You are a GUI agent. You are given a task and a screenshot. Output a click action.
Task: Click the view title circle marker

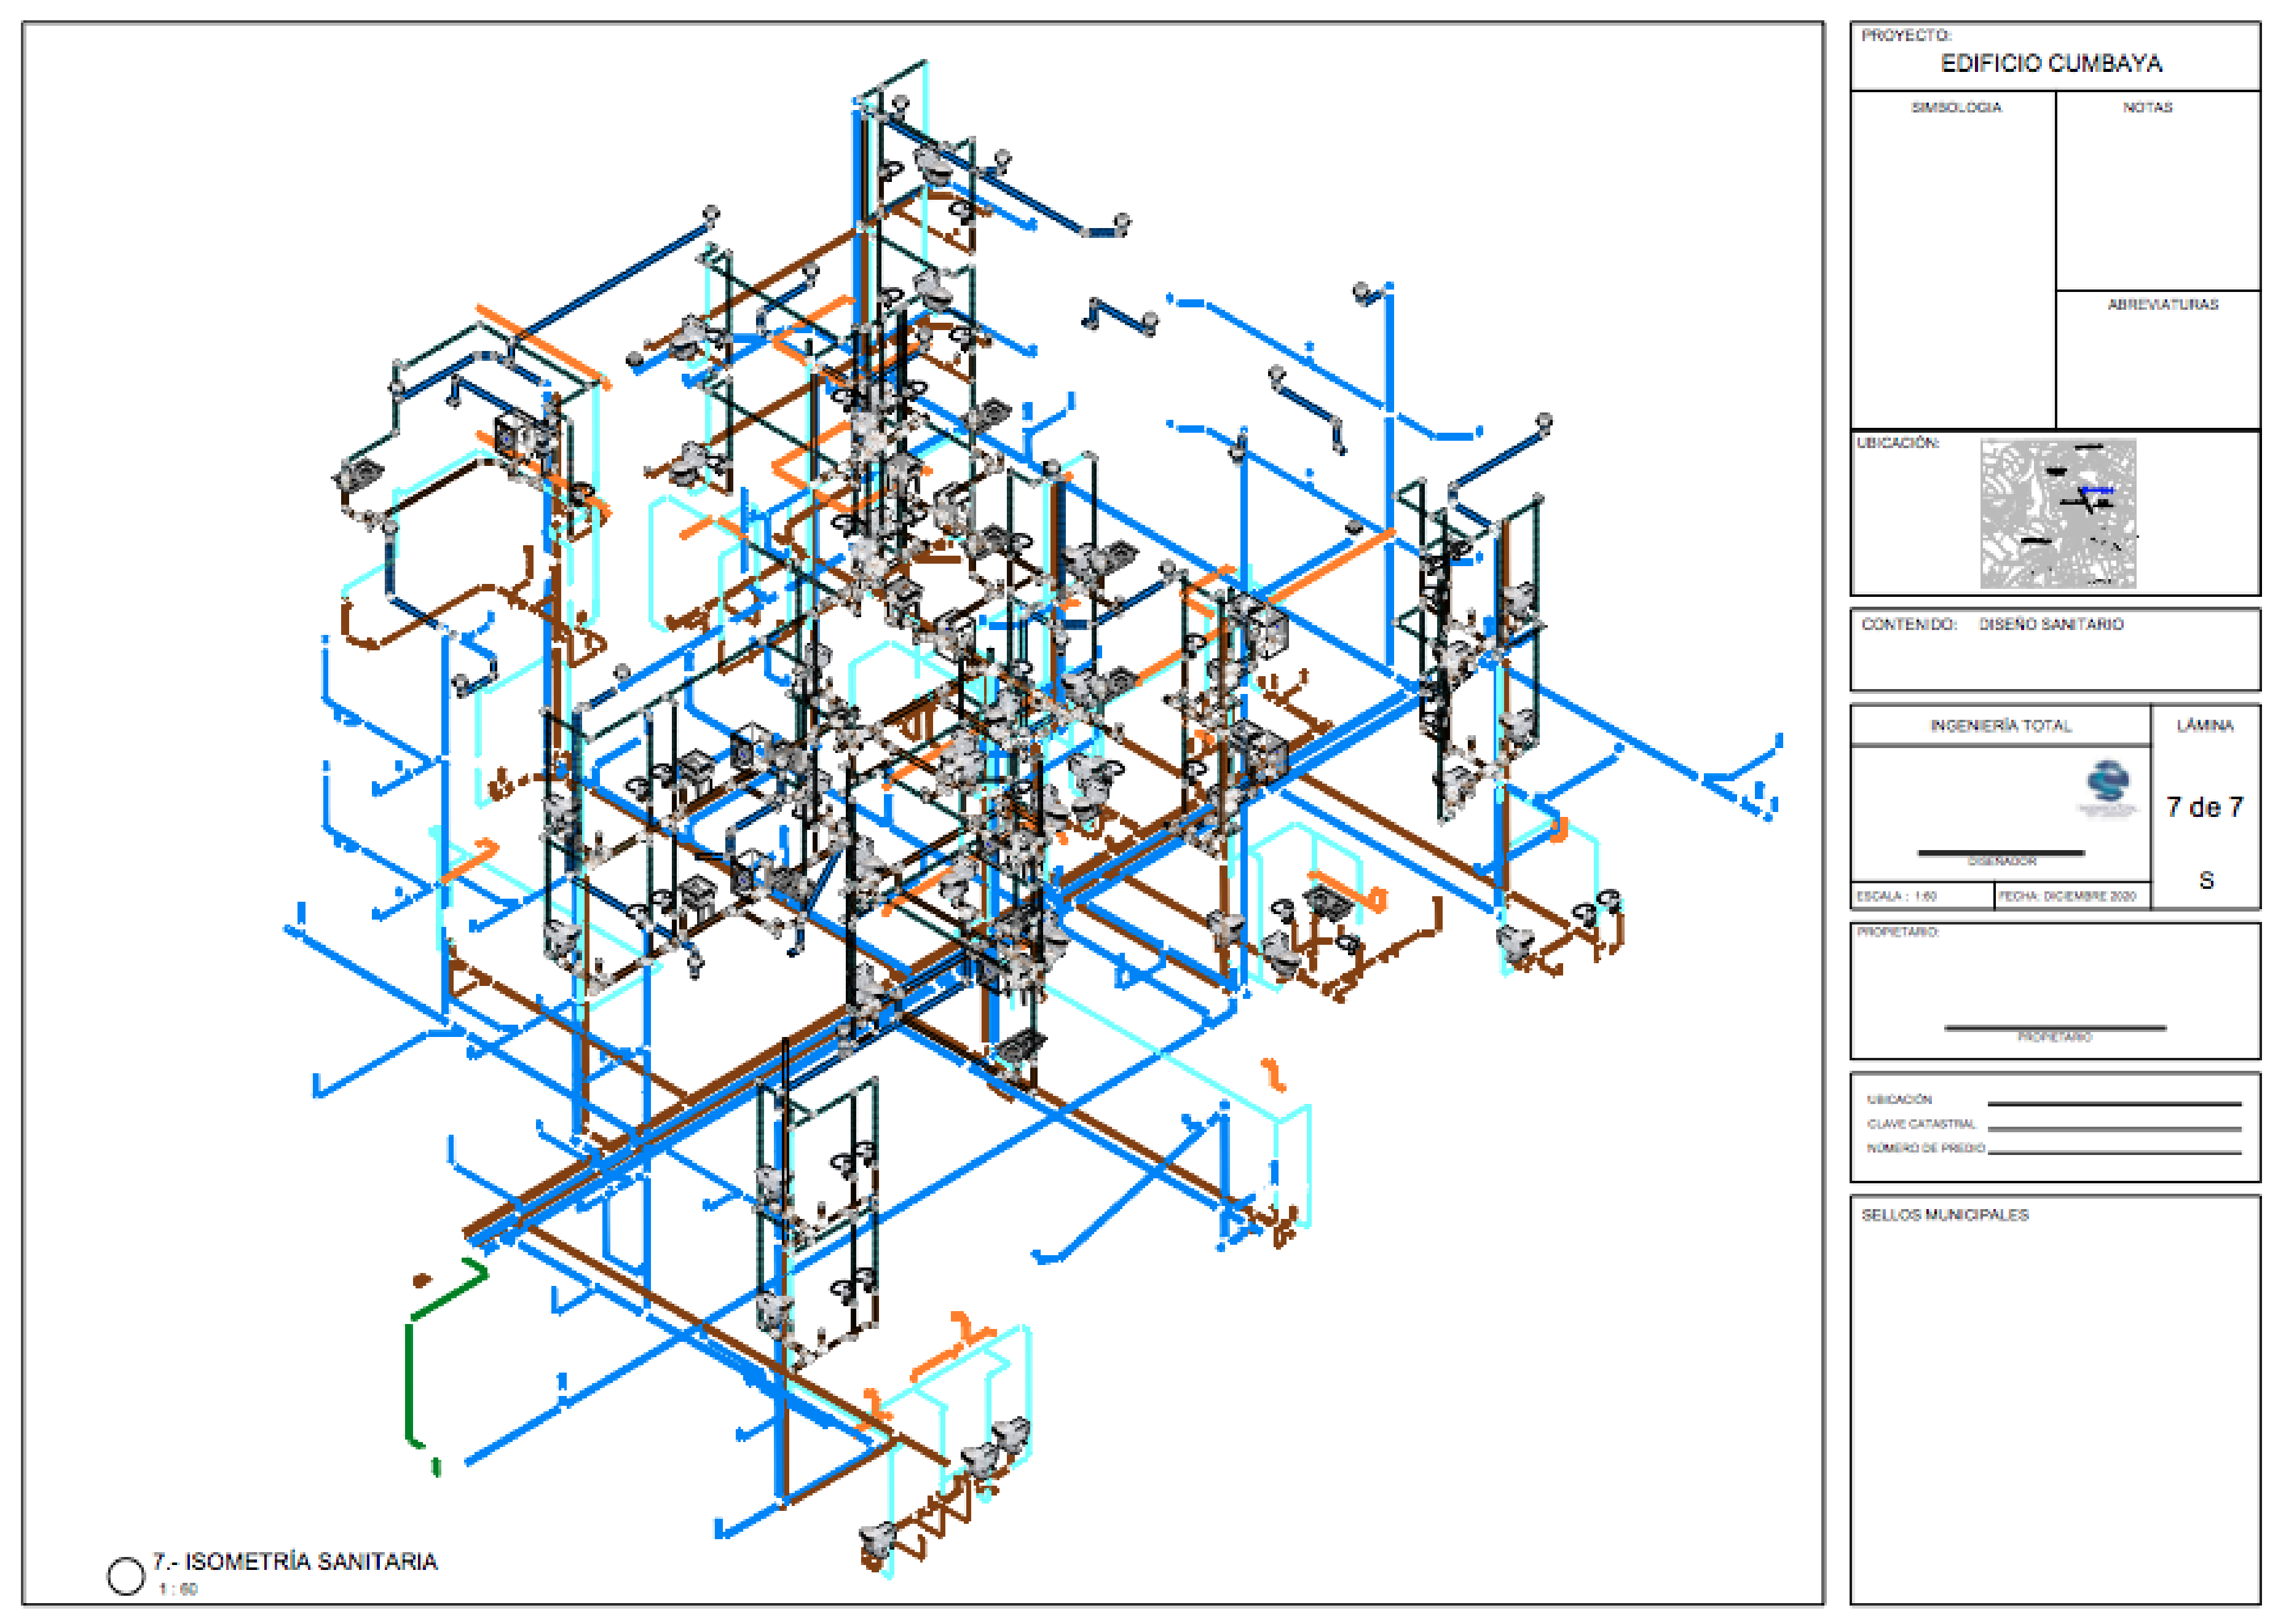(126, 1576)
